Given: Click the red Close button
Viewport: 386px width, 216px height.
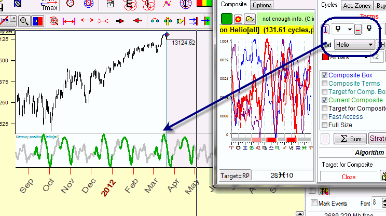Looking at the screenshot, I should coord(349,177).
